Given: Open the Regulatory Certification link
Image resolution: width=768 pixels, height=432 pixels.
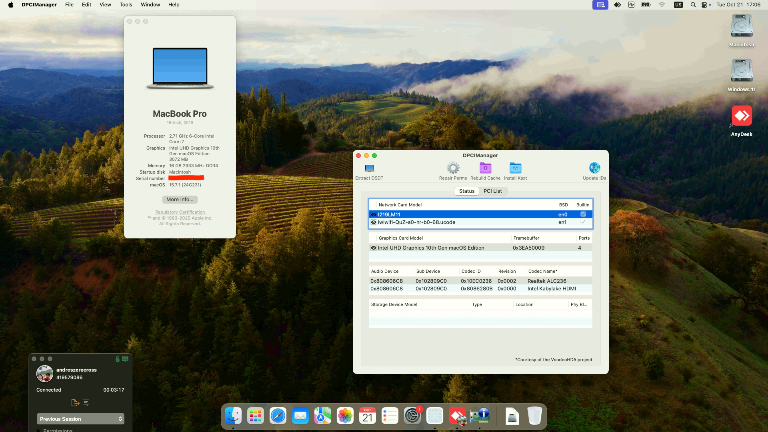Looking at the screenshot, I should pyautogui.click(x=180, y=212).
